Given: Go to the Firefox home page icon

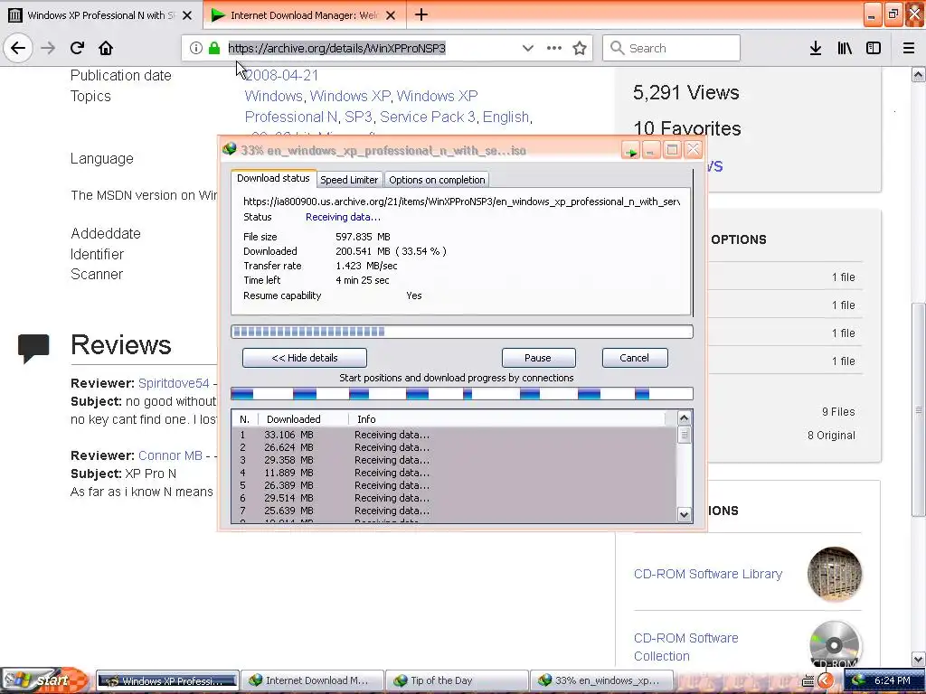Looking at the screenshot, I should pos(106,48).
